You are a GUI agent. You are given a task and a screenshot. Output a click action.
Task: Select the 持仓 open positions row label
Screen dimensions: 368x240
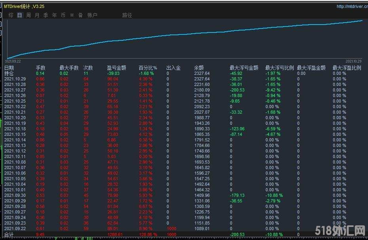9,73
